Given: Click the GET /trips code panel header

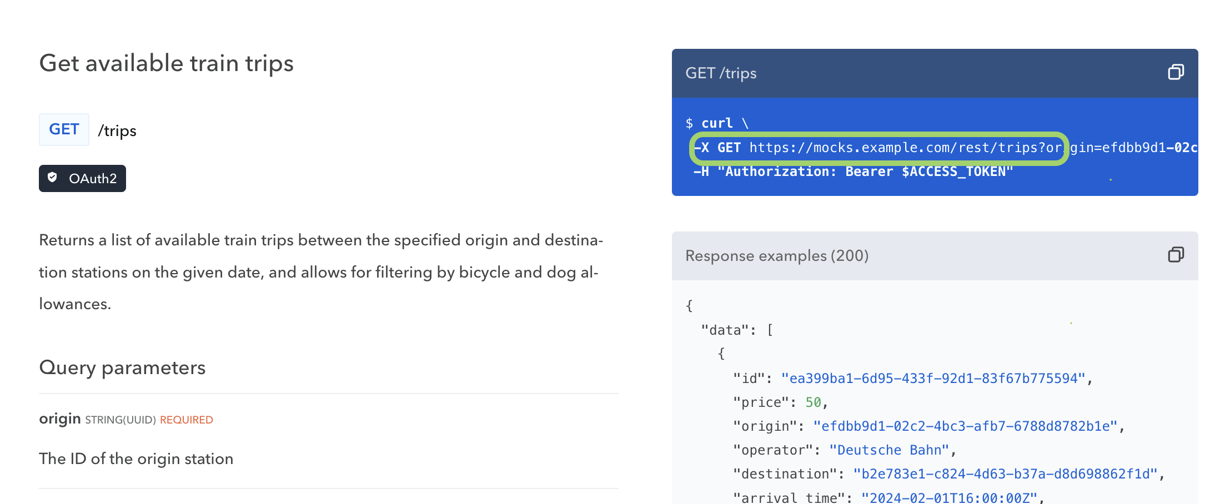Looking at the screenshot, I should tap(722, 73).
